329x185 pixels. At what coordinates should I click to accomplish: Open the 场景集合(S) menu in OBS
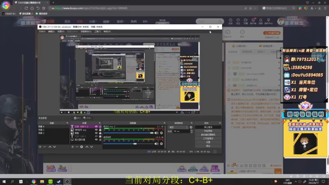click(86, 32)
